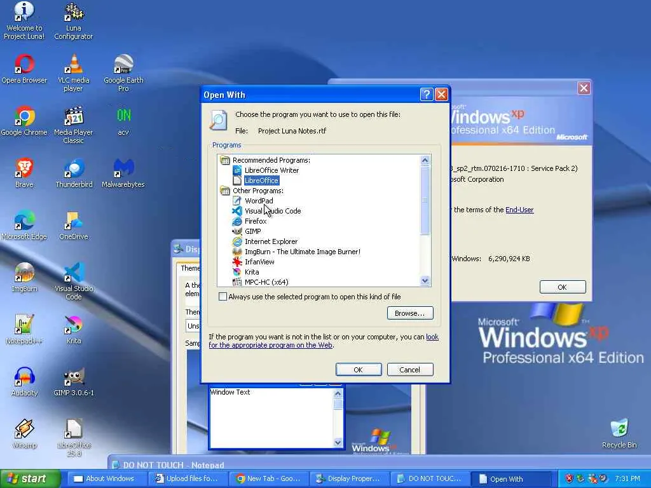Viewport: 651px width, 488px height.
Task: Open Microsoft Edge desktop shortcut
Action: (x=24, y=226)
